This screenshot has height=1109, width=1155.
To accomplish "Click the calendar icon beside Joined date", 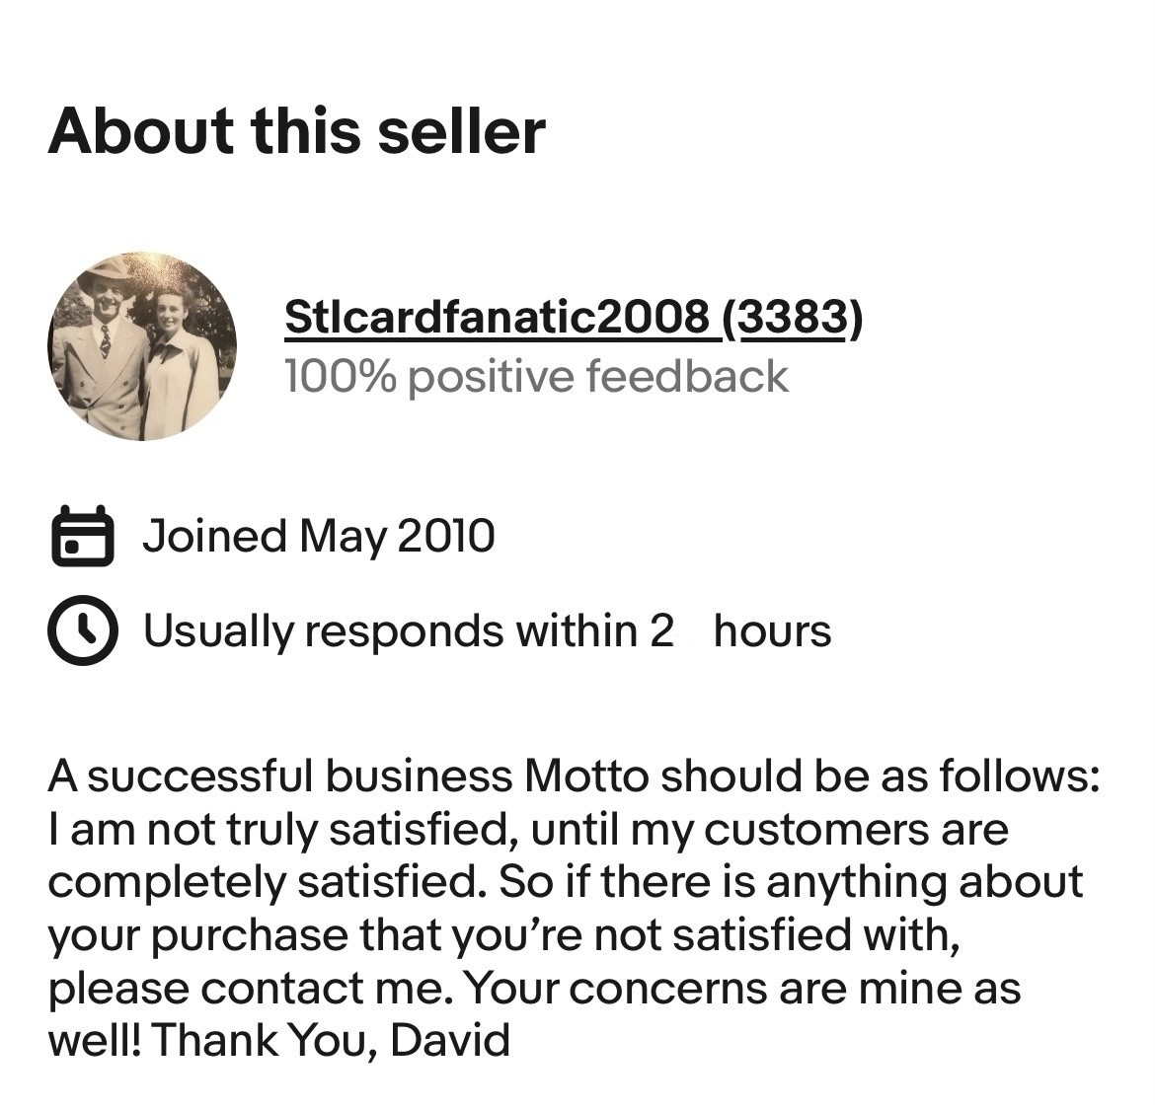I will click(83, 536).
